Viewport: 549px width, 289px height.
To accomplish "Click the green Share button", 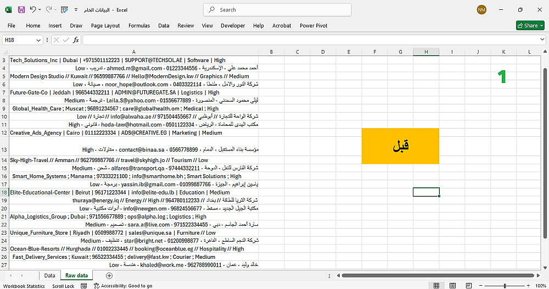I will [530, 26].
